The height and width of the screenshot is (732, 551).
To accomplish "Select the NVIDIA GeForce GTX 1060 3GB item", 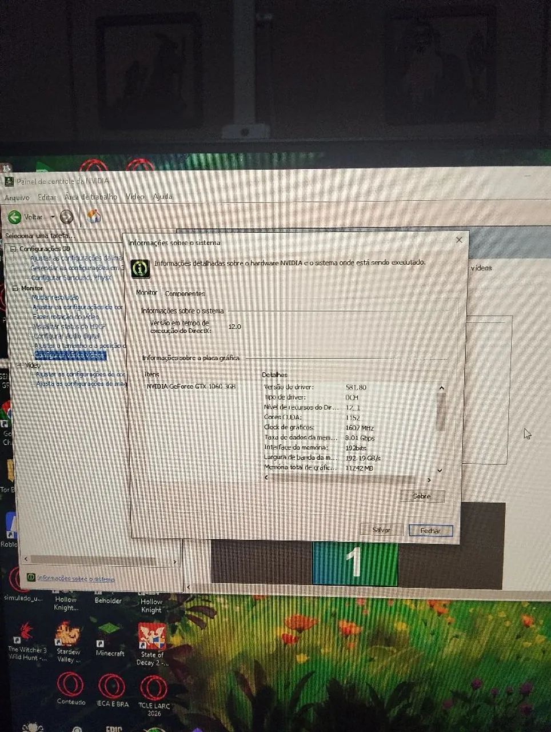I will [191, 387].
